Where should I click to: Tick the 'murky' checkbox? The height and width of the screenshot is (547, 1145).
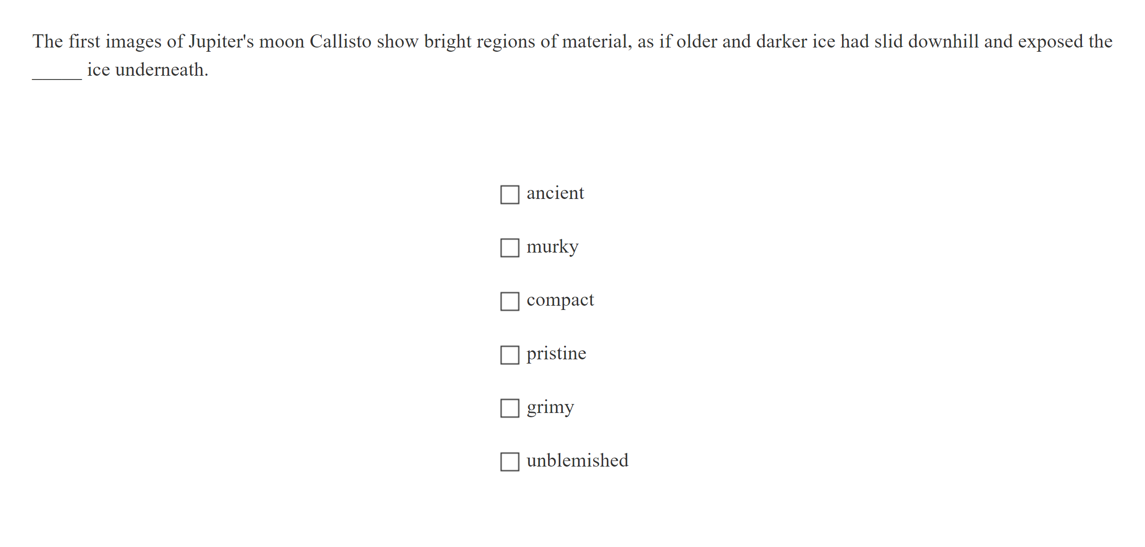(x=509, y=248)
